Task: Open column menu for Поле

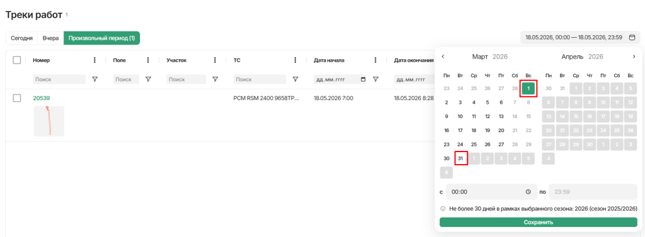Action: [148, 60]
